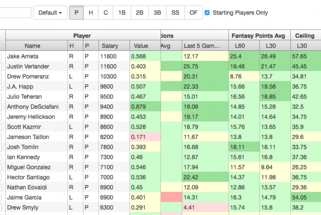This screenshot has height=215, width=321.
Task: Click salary value 10300
Action: click(x=114, y=76)
